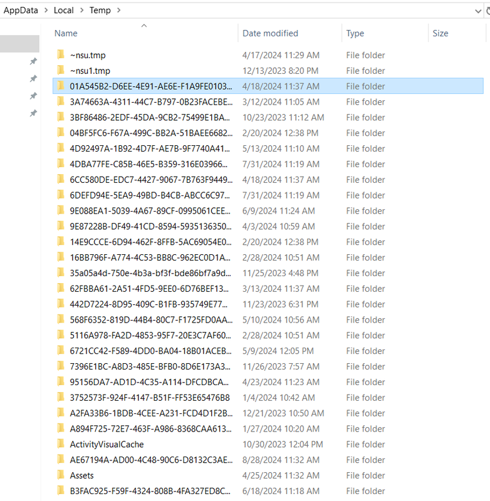Click folder icon for B3FAC925-F59F-4324 entry

click(61, 491)
